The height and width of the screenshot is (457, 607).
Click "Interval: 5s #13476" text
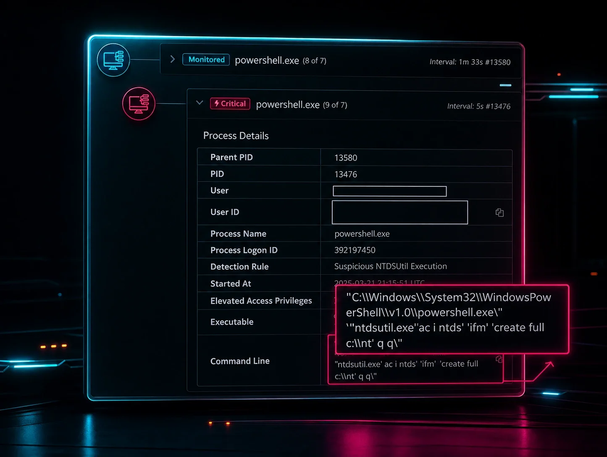coord(479,106)
